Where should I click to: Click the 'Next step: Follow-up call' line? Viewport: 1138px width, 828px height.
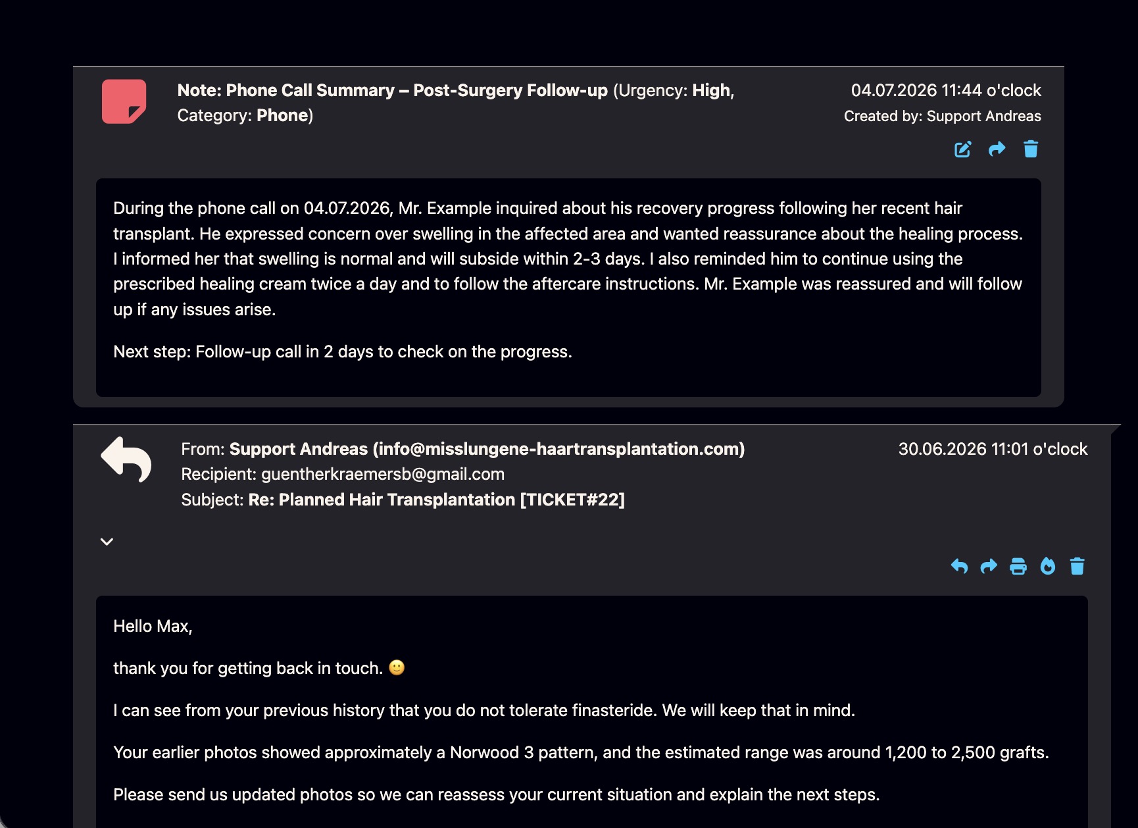coord(343,351)
